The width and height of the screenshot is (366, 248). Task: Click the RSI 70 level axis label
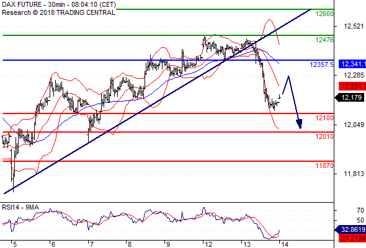point(360,210)
